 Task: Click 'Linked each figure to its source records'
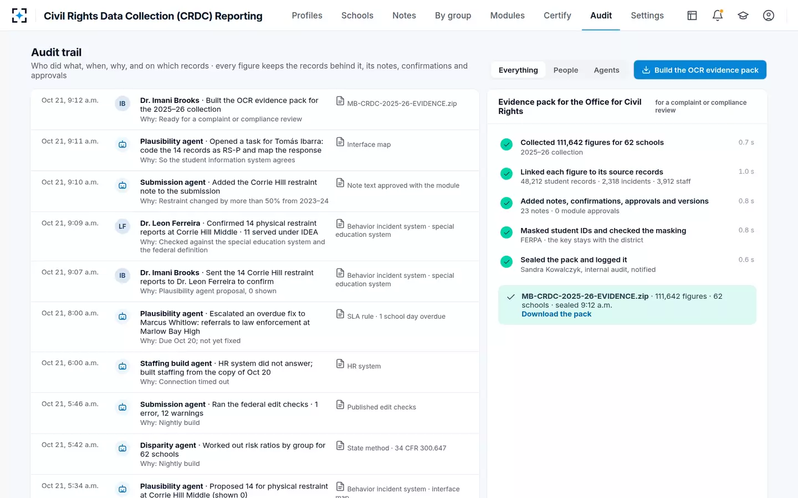pos(591,172)
